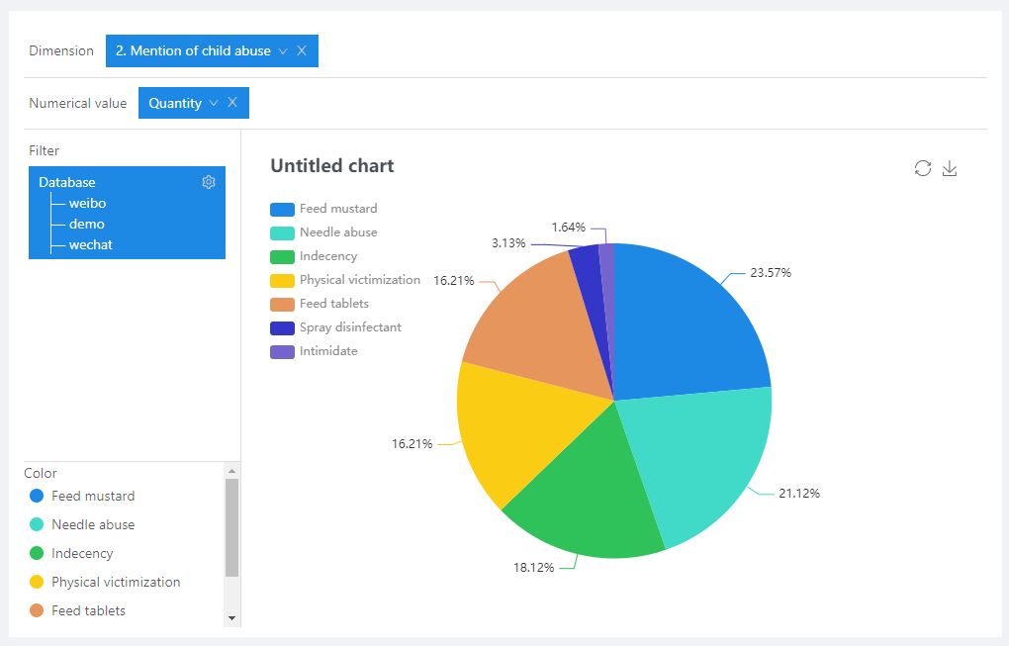Viewport: 1009px width, 646px height.
Task: Remove the Mention of child abuse dimension tag
Action: coord(302,50)
